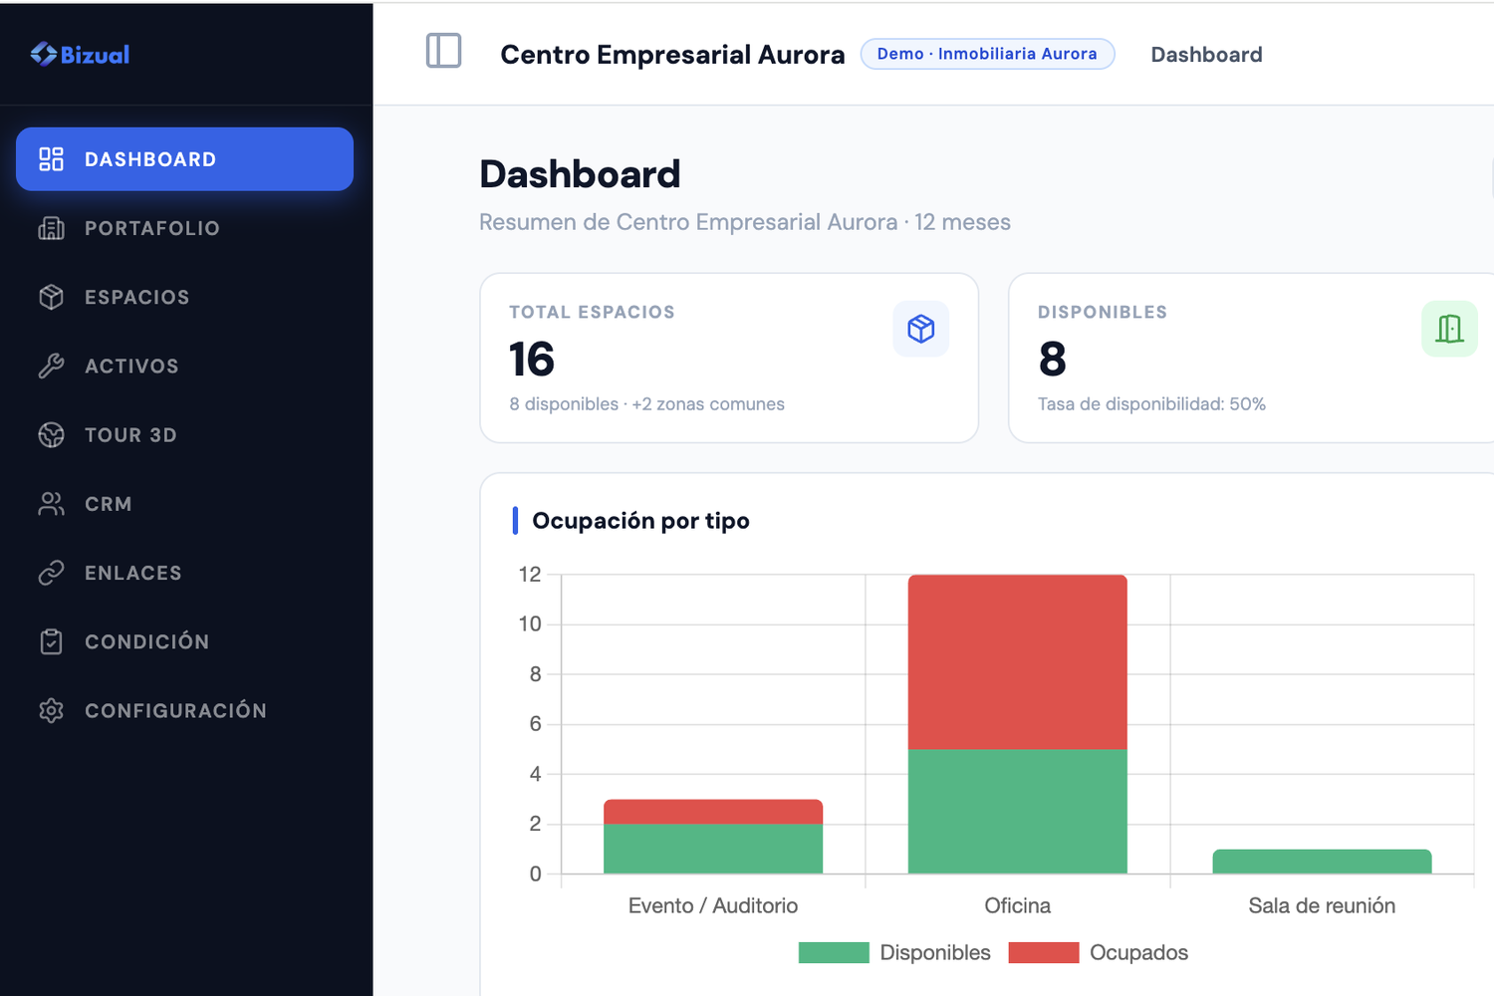Image resolution: width=1494 pixels, height=996 pixels.
Task: Click the cube icon in Total Espacios card
Action: click(x=921, y=329)
